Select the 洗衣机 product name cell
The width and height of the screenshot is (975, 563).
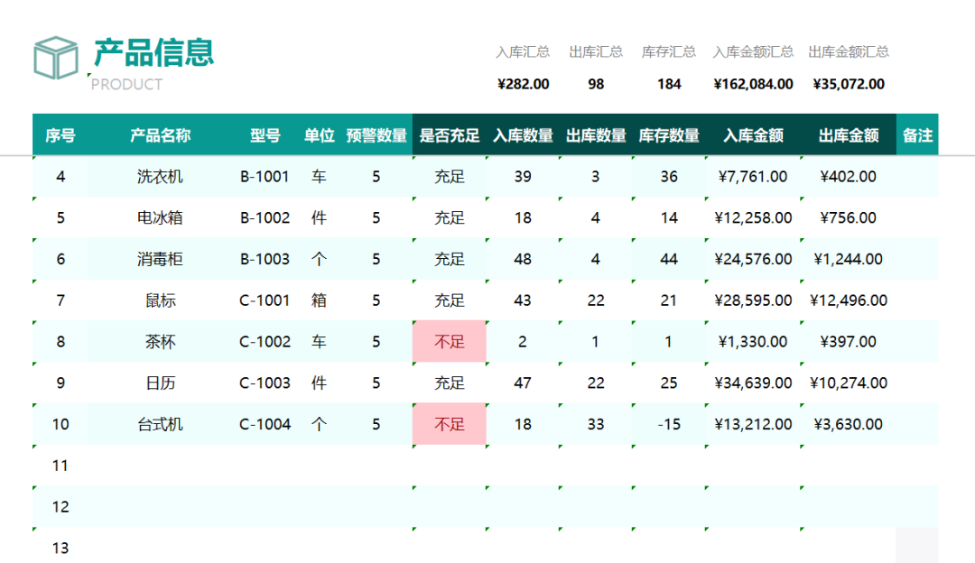coord(160,177)
